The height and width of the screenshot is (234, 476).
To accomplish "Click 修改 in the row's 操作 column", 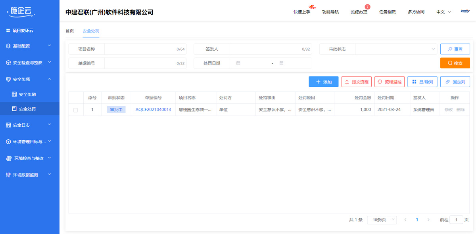I will click(x=449, y=110).
